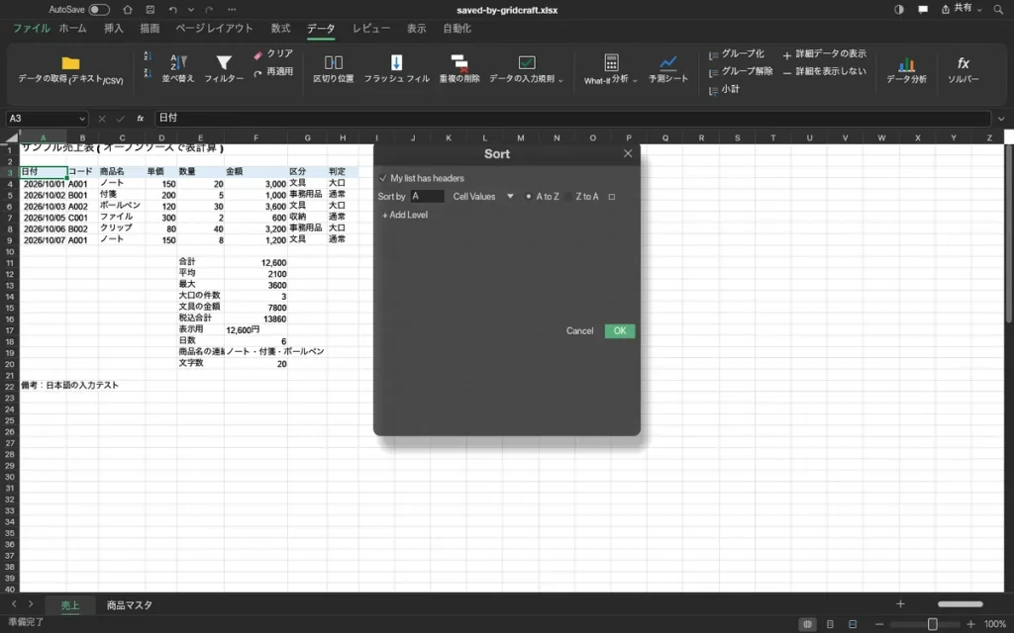Screen dimensions: 1014x633
Task: Group rows using グループ化
Action: click(737, 53)
